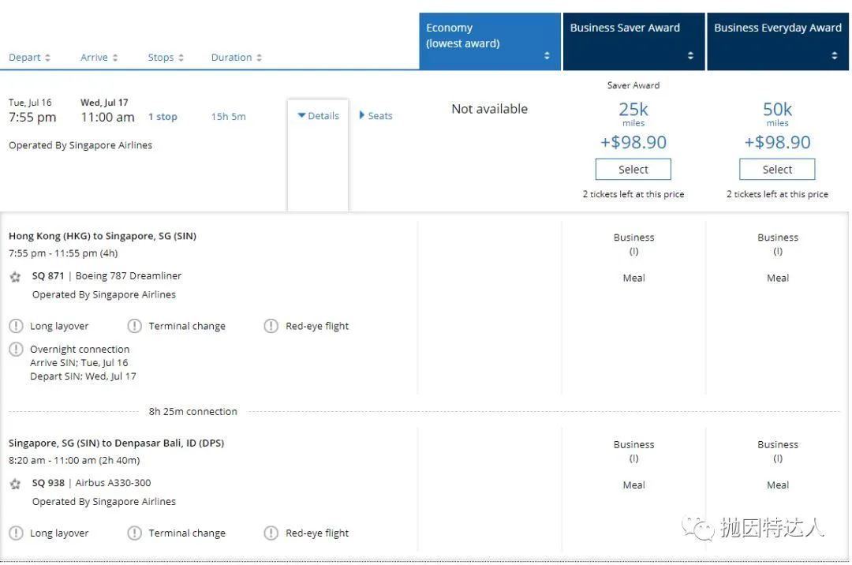Click the Star Alliance icon beside SQ 938
Image resolution: width=852 pixels, height=565 pixels.
tap(15, 484)
